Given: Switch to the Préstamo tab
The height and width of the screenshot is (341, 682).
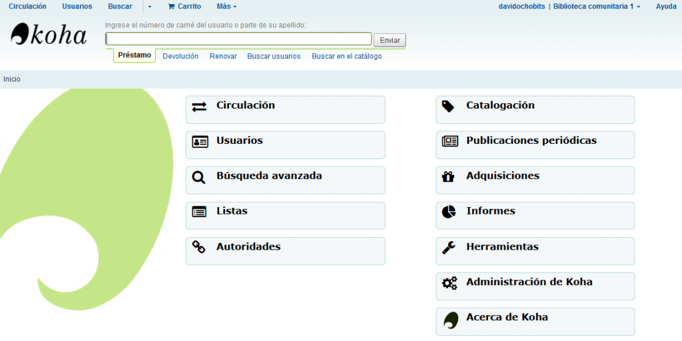Looking at the screenshot, I should [135, 55].
